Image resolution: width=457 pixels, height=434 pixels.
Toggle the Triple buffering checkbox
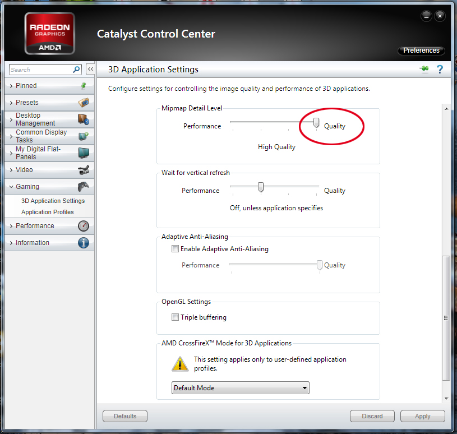point(175,317)
